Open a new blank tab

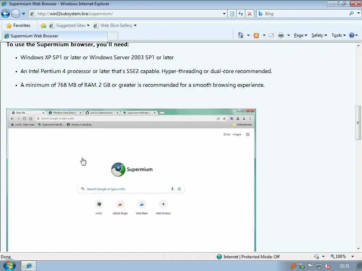coord(113,36)
